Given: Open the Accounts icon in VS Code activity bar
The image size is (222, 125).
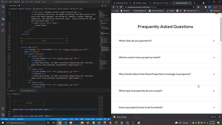Looking at the screenshot, I should tap(3, 109).
